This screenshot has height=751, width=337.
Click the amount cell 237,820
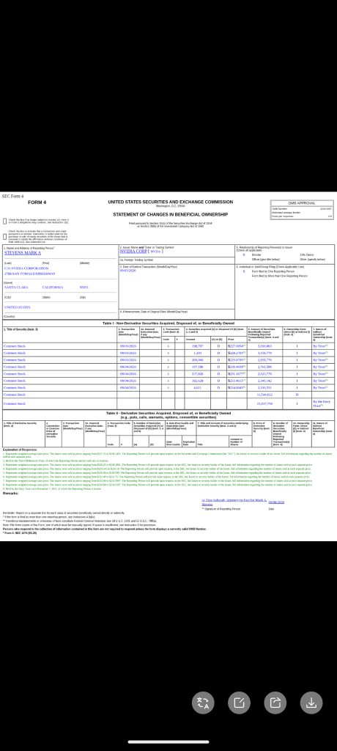197,373
